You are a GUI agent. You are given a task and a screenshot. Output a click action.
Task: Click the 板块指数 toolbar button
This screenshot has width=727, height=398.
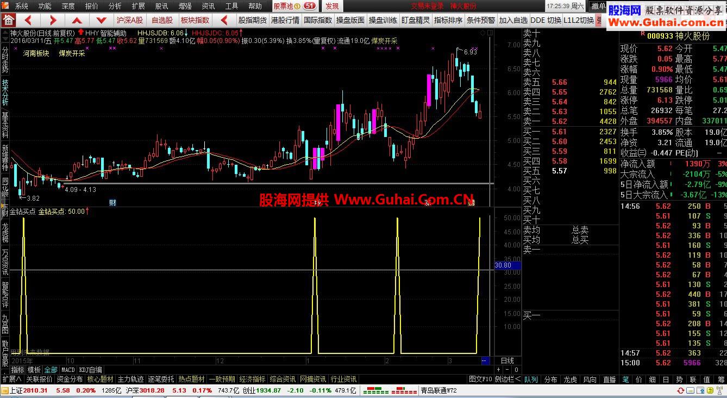195,20
